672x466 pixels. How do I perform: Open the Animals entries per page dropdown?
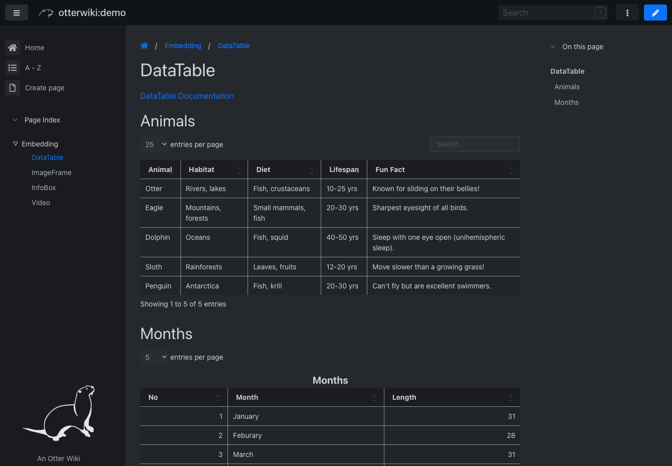tap(154, 144)
